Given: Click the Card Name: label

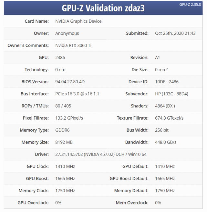Looking at the screenshot, I should pos(36,21).
